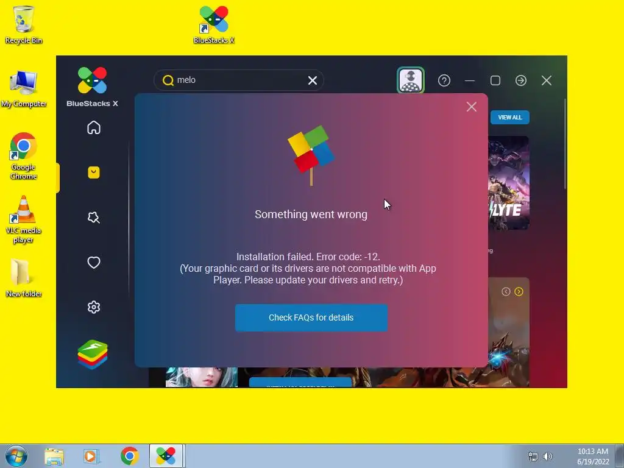Close the Something went wrong dialog
Viewport: 624px width, 468px height.
[x=472, y=107]
